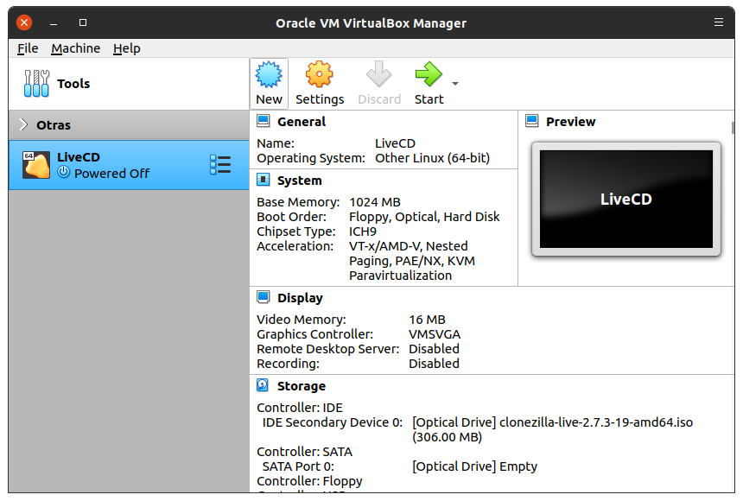Click the LiveCD preview thumbnail
743x501 pixels.
pyautogui.click(x=626, y=200)
